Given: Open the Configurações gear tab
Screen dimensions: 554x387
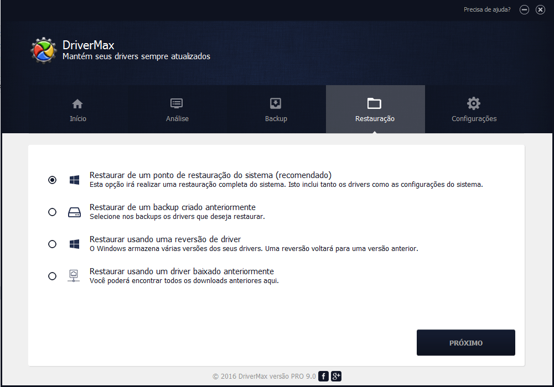Looking at the screenshot, I should (x=474, y=109).
